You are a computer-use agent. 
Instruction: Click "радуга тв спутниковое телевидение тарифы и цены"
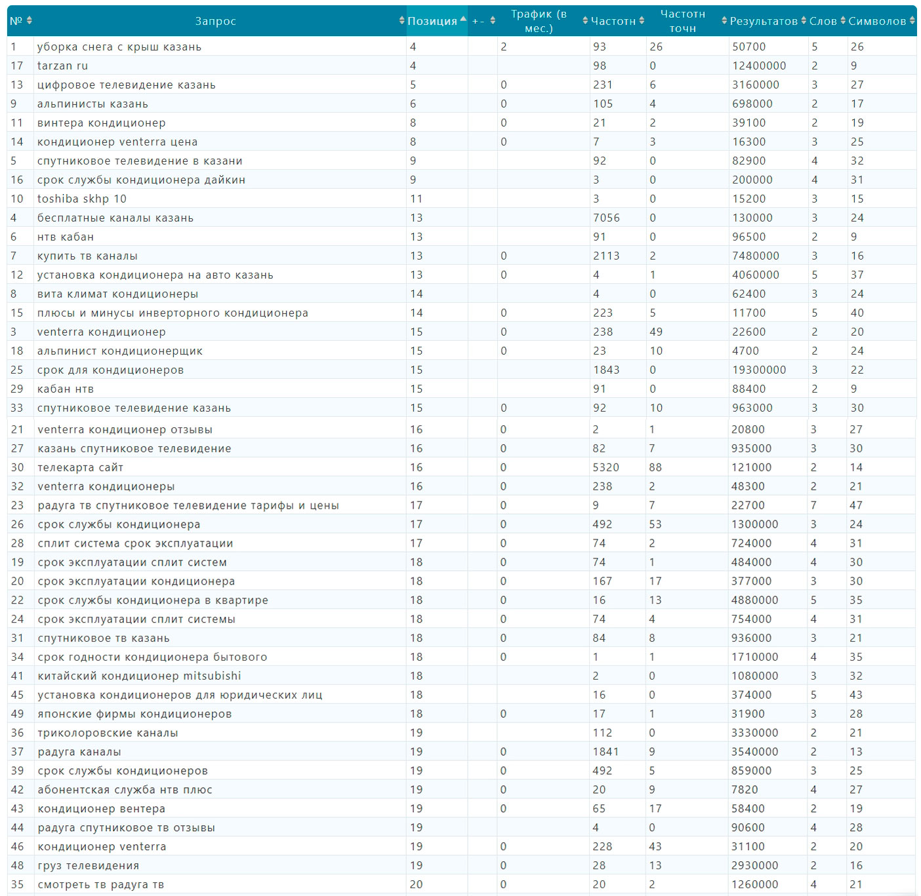pyautogui.click(x=188, y=505)
